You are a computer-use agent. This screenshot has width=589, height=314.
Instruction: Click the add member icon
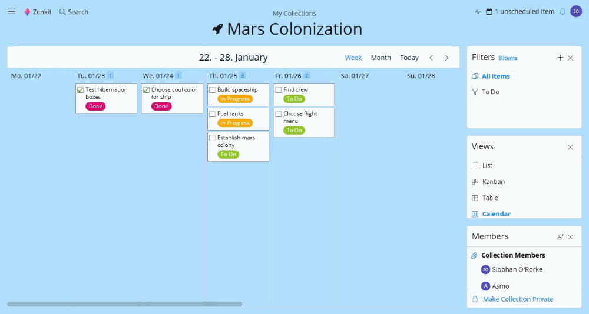point(560,237)
